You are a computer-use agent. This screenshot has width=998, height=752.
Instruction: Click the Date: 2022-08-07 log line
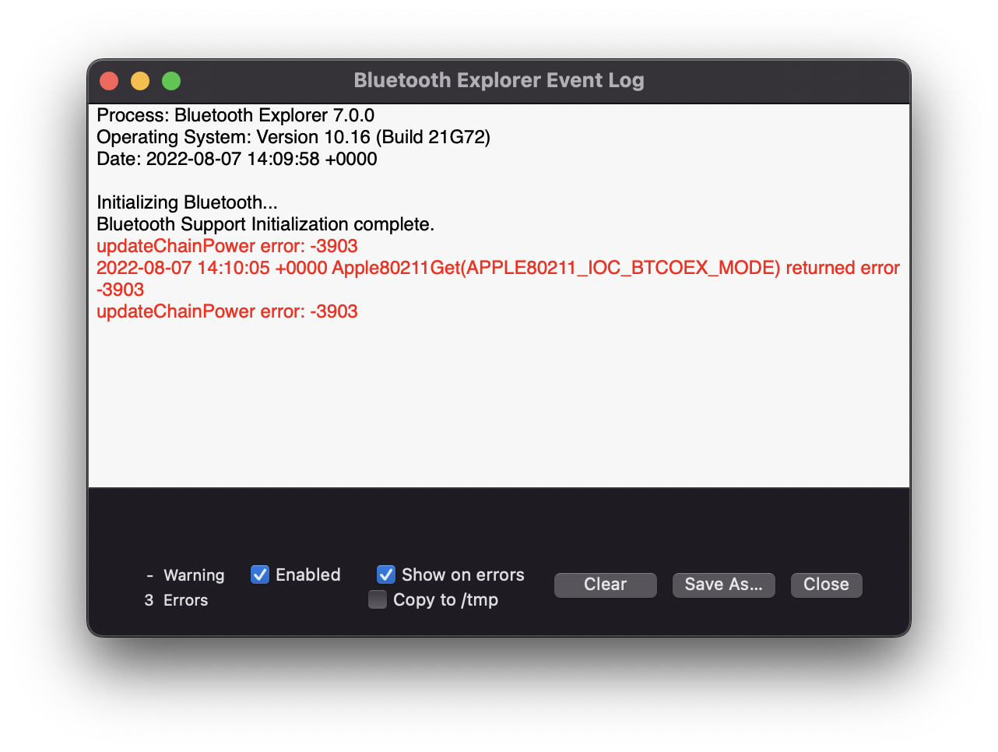click(237, 159)
